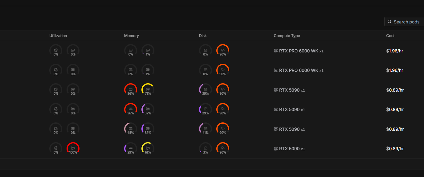The width and height of the screenshot is (424, 177).
Task: Click the Search pods input field
Action: pos(404,22)
